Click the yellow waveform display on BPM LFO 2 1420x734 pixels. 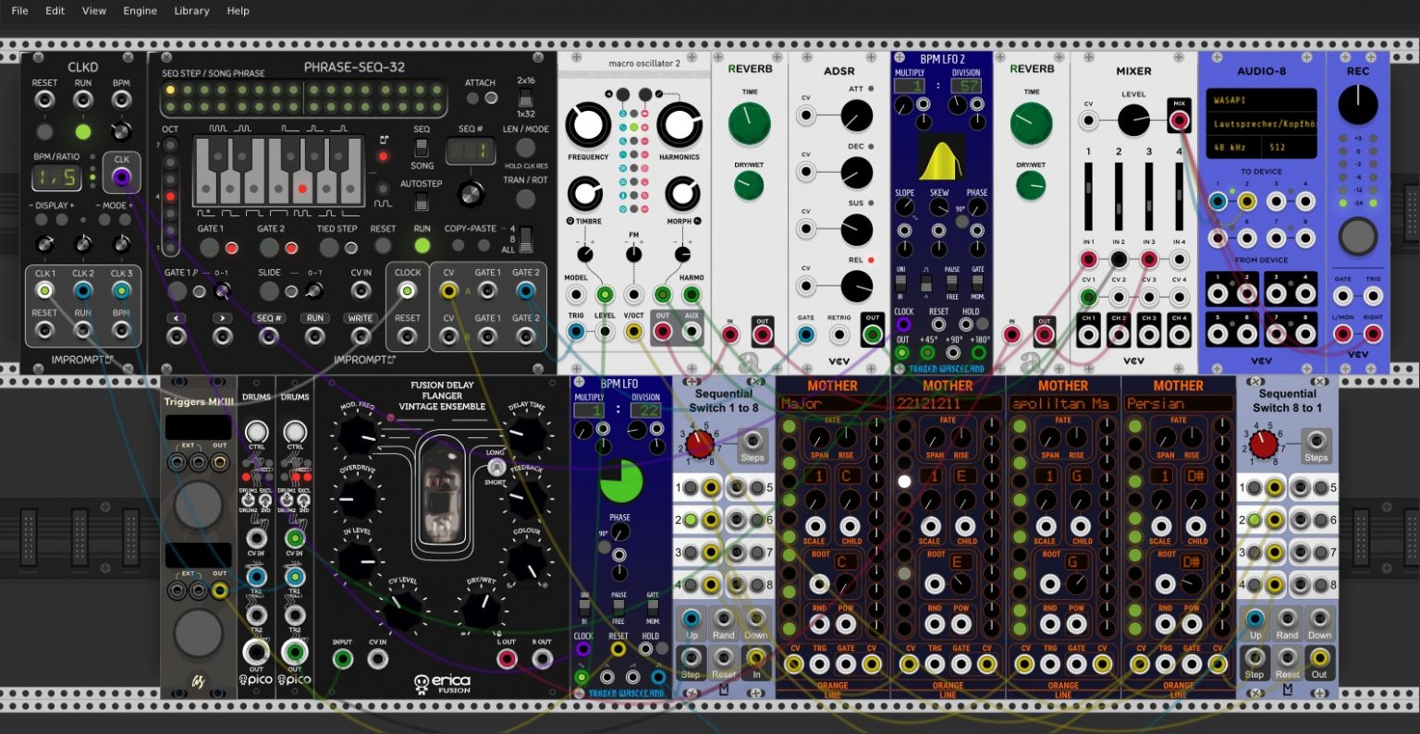point(941,157)
